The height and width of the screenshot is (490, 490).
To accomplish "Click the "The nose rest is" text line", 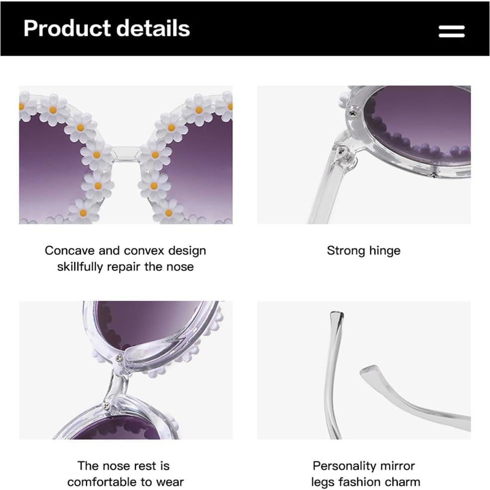I will click(124, 466).
